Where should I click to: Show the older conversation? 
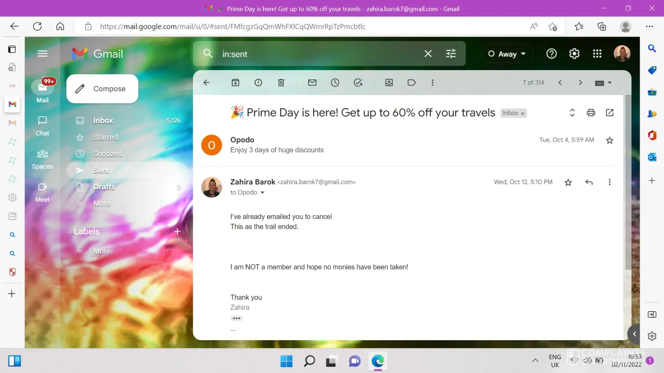pos(580,82)
